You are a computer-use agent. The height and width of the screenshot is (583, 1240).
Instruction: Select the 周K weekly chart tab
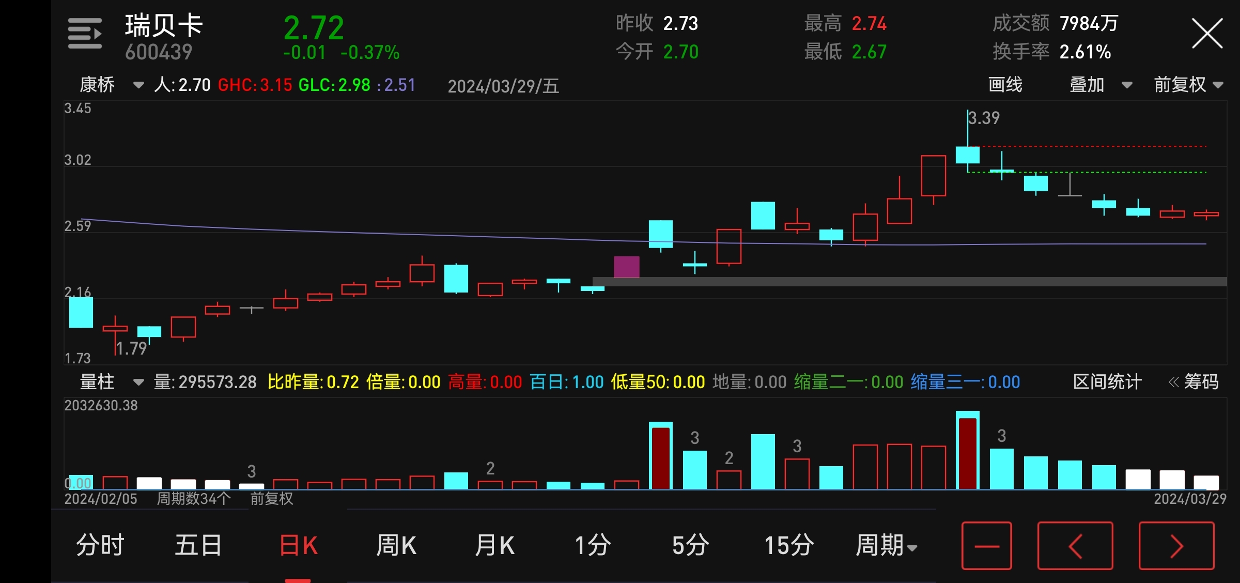click(x=396, y=546)
